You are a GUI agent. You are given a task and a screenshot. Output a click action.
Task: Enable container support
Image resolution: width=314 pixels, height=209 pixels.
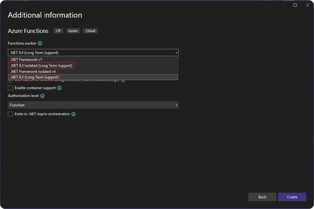point(10,88)
